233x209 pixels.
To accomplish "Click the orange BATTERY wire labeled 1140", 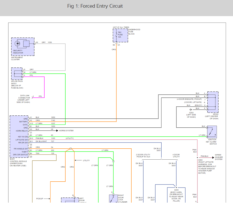I will pos(73,122).
